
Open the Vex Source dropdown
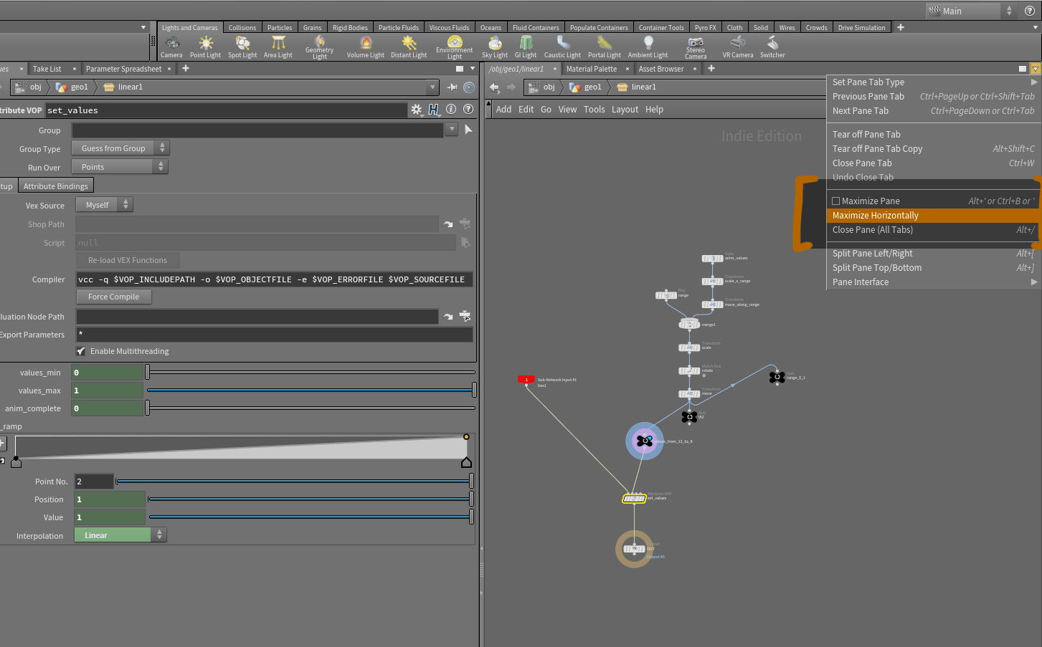click(x=105, y=205)
